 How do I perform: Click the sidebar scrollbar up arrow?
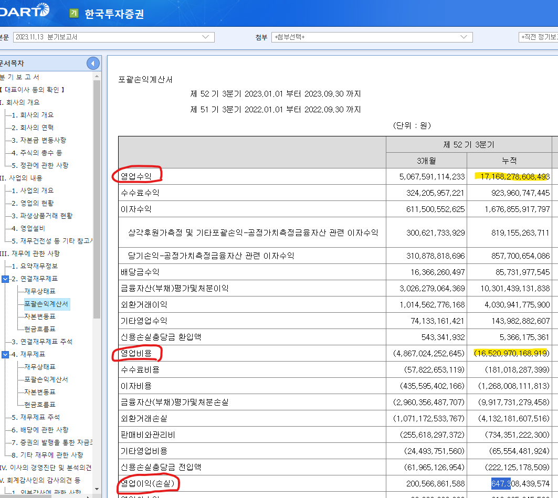pos(97,77)
